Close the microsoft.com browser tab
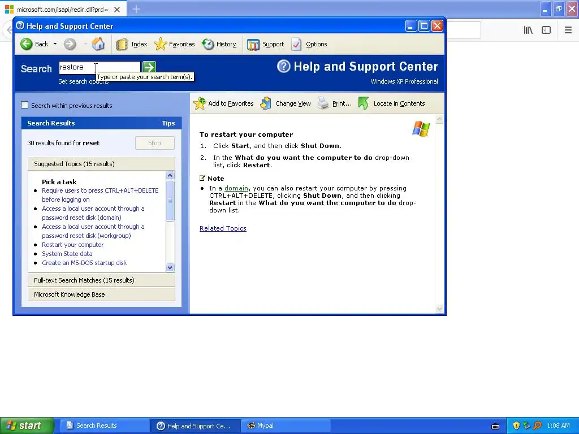The height and width of the screenshot is (434, 579). click(117, 10)
